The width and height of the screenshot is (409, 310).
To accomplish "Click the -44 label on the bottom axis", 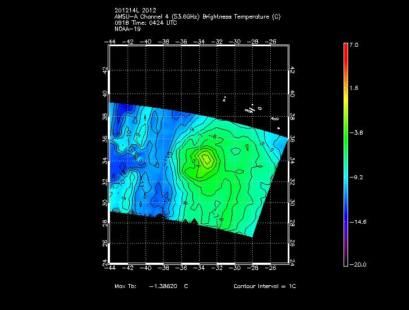I will click(109, 268).
